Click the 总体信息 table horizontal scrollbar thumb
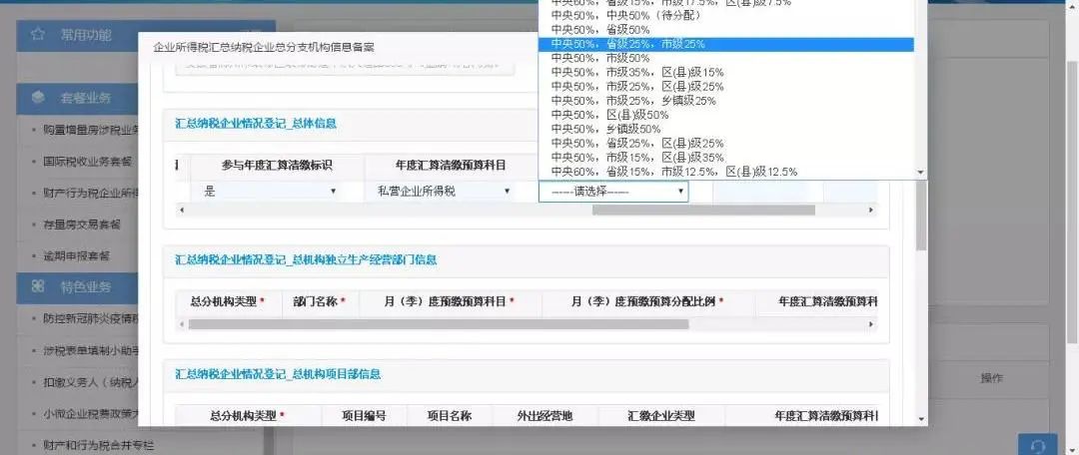This screenshot has height=455, width=1079. [703, 210]
